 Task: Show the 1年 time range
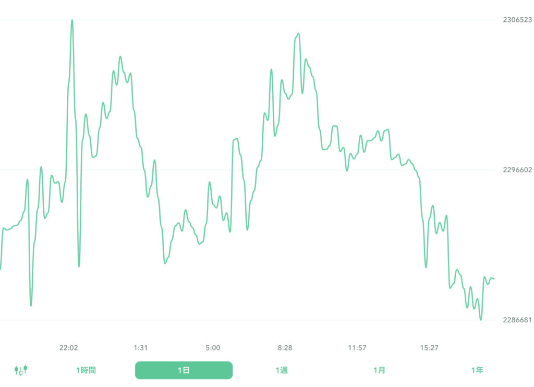(x=477, y=370)
